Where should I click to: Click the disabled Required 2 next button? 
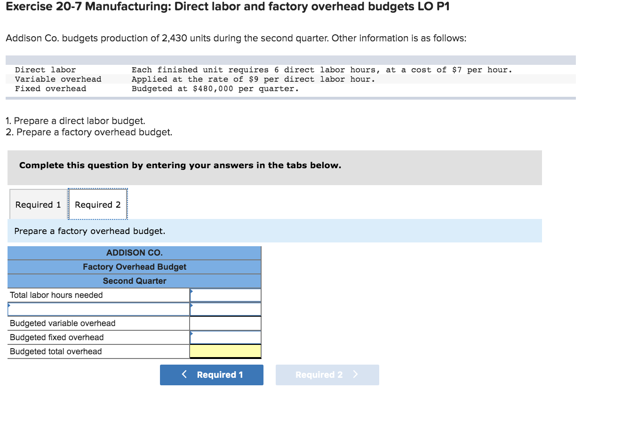[x=327, y=375]
